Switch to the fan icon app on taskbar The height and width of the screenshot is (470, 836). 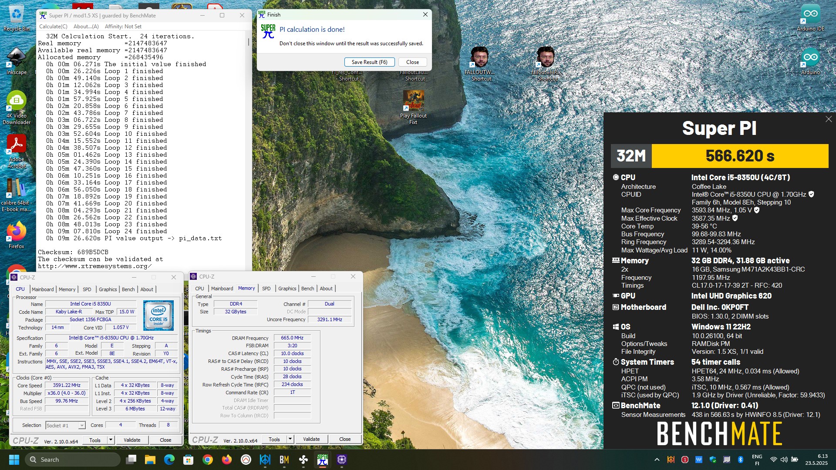click(x=303, y=460)
